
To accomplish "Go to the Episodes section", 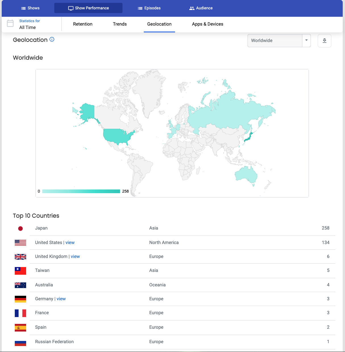I will (149, 8).
